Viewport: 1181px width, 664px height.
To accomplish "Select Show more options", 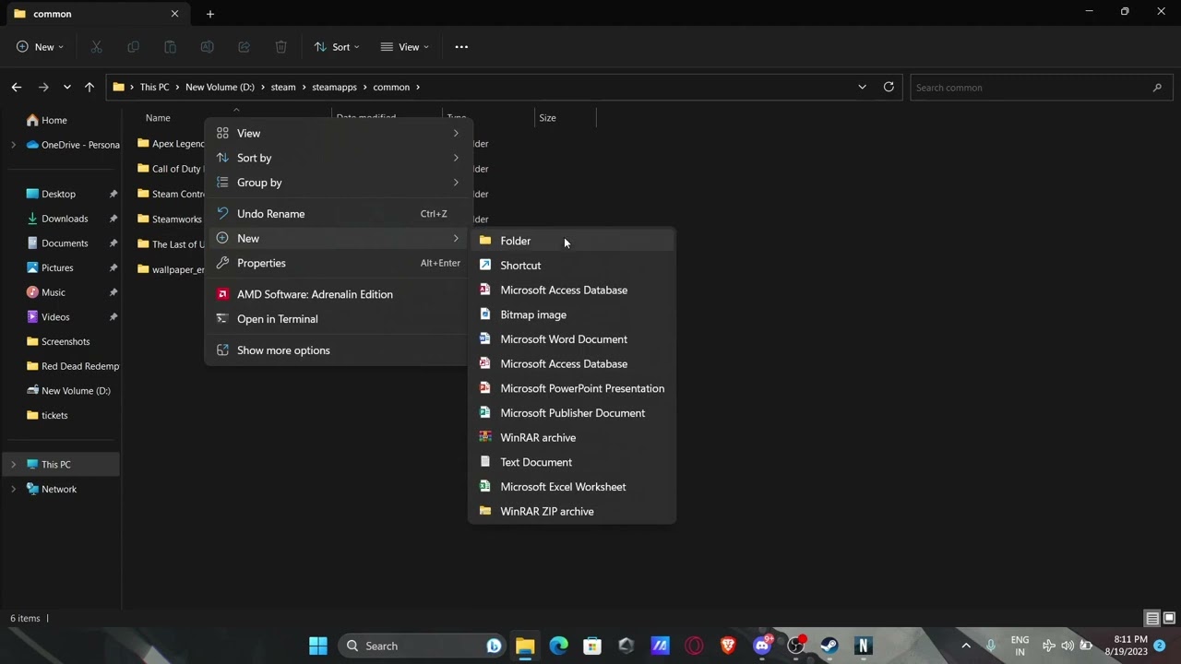I will point(338,350).
